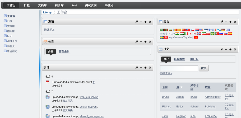Click Administrator job title cell
The width and height of the screenshot is (241, 118).
[x=213, y=97]
